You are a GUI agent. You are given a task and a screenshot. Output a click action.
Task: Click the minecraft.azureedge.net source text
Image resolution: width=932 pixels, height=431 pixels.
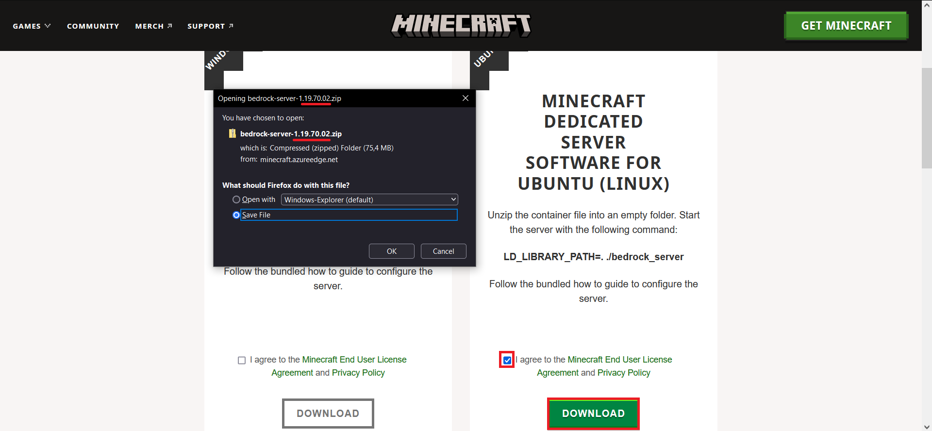click(299, 160)
